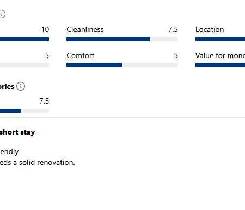Click the 7.5 score under categories

click(x=44, y=101)
